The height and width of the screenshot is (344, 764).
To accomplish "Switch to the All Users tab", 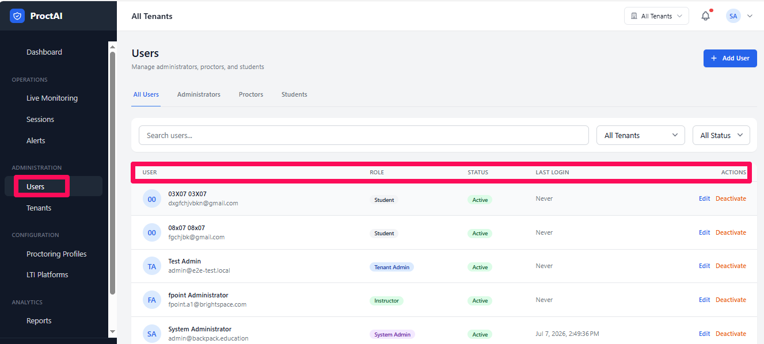I will point(146,94).
